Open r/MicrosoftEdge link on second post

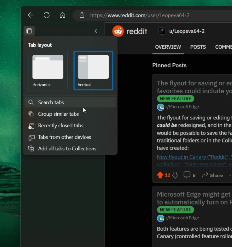182,218
